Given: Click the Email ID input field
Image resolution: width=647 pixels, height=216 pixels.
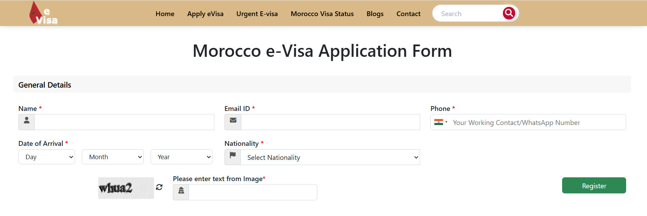Looking at the screenshot, I should (x=330, y=122).
